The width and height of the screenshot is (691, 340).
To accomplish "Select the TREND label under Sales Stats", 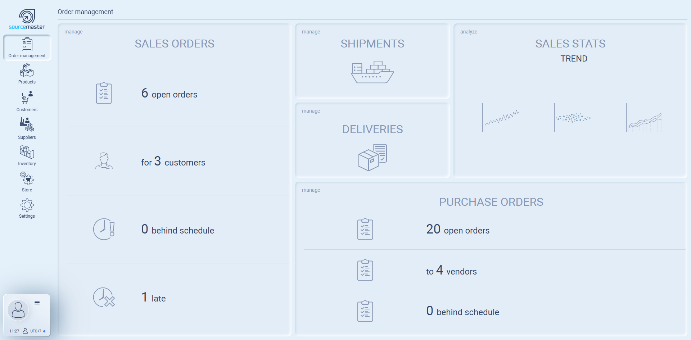I will 574,59.
